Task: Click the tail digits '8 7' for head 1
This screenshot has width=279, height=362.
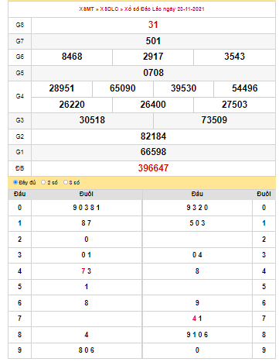Action: tap(87, 223)
